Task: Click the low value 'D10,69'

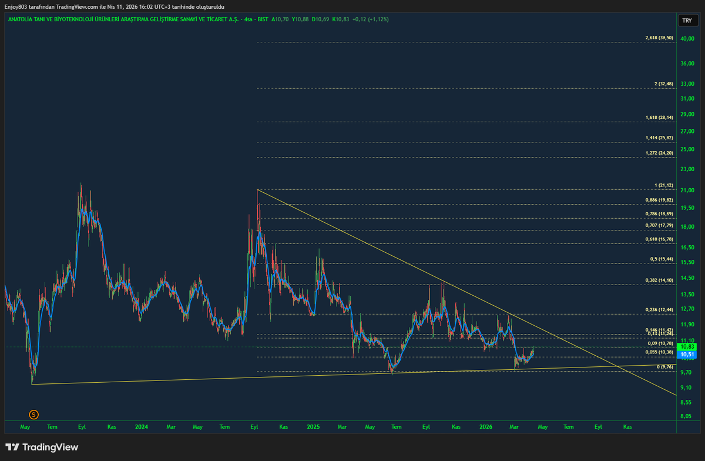Action: pyautogui.click(x=321, y=19)
